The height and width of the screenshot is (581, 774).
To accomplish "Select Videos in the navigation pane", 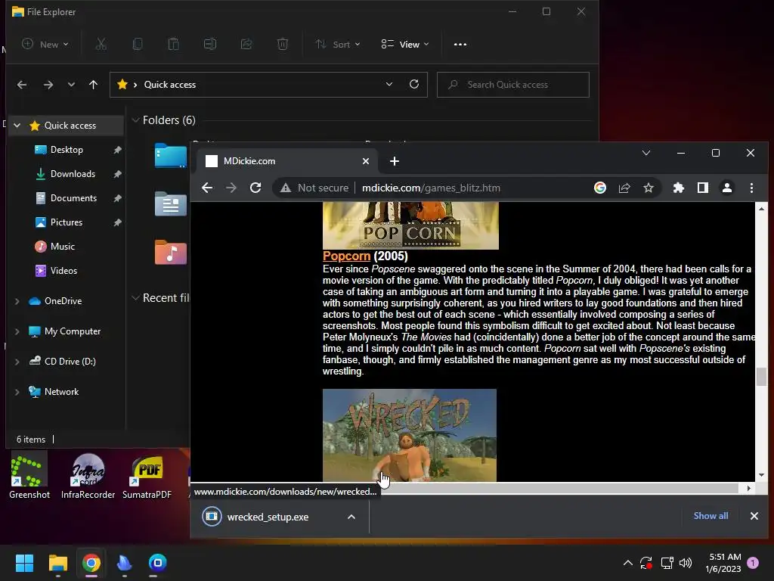I will pyautogui.click(x=63, y=271).
